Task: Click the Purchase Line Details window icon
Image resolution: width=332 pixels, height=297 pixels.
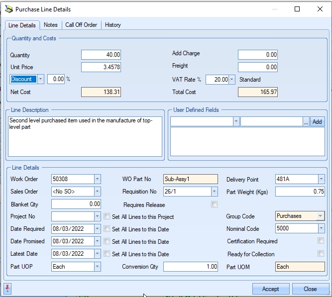Action: [8, 9]
